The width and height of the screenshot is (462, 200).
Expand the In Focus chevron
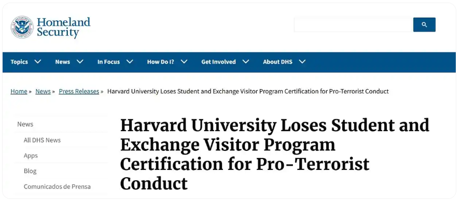click(x=130, y=62)
